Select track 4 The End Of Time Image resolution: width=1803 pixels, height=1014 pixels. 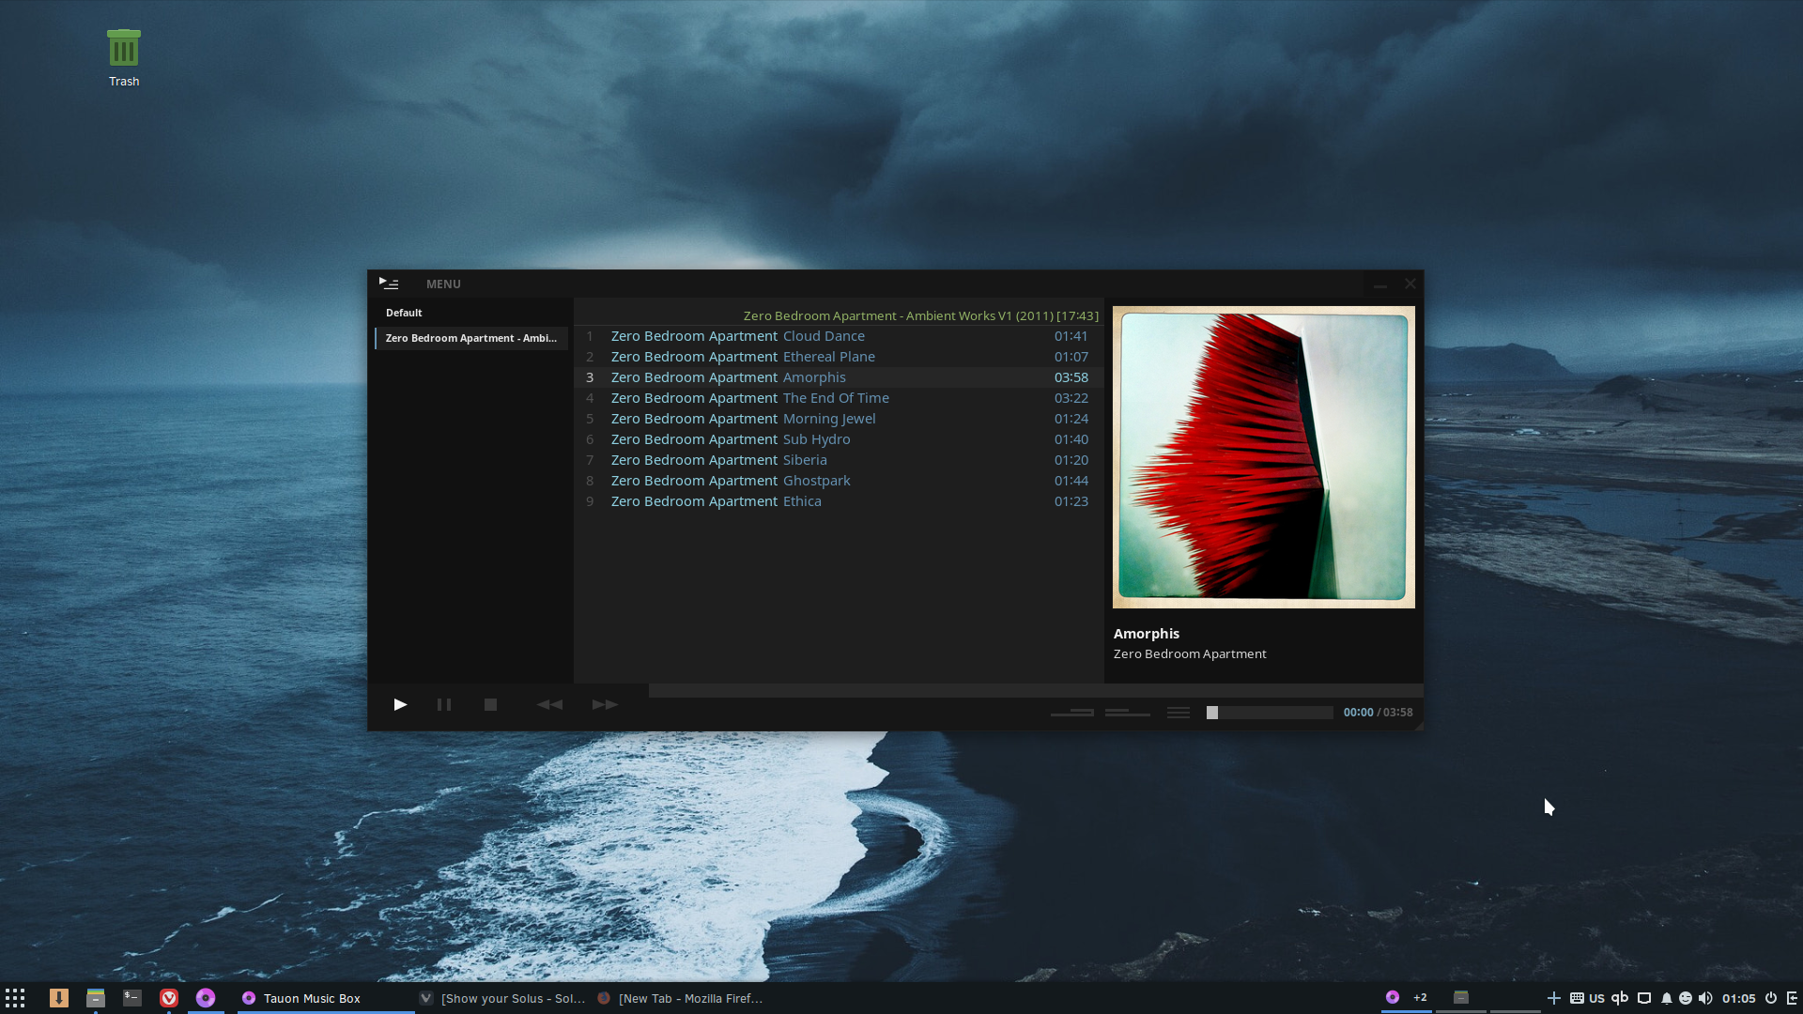pos(839,398)
